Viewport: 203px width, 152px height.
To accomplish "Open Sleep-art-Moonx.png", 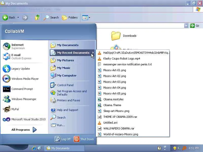I will click(x=133, y=111).
